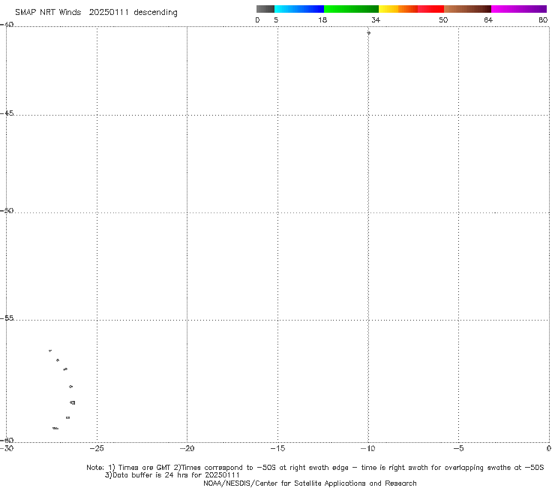The width and height of the screenshot is (555, 488).
Task: Pick the yellow-orange segment of the color bar
Action: [x=398, y=9]
